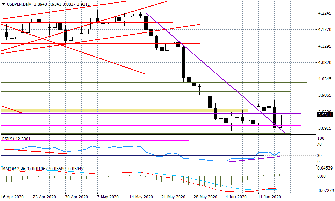Click the RSI scale level 30 label
The height and width of the screenshot is (201, 335).
[x=319, y=156]
